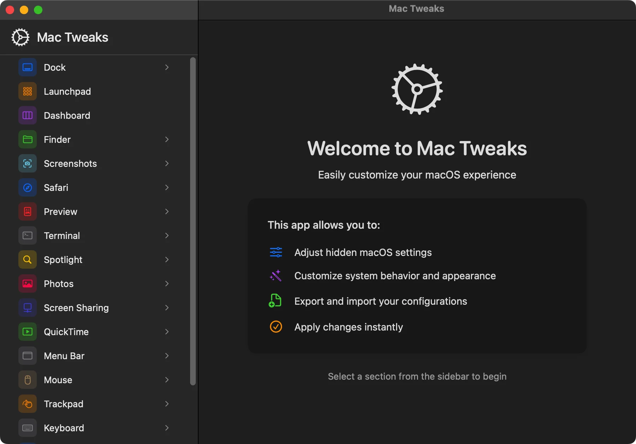Image resolution: width=636 pixels, height=444 pixels.
Task: Select the Trackpad label in sidebar
Action: [x=64, y=404]
